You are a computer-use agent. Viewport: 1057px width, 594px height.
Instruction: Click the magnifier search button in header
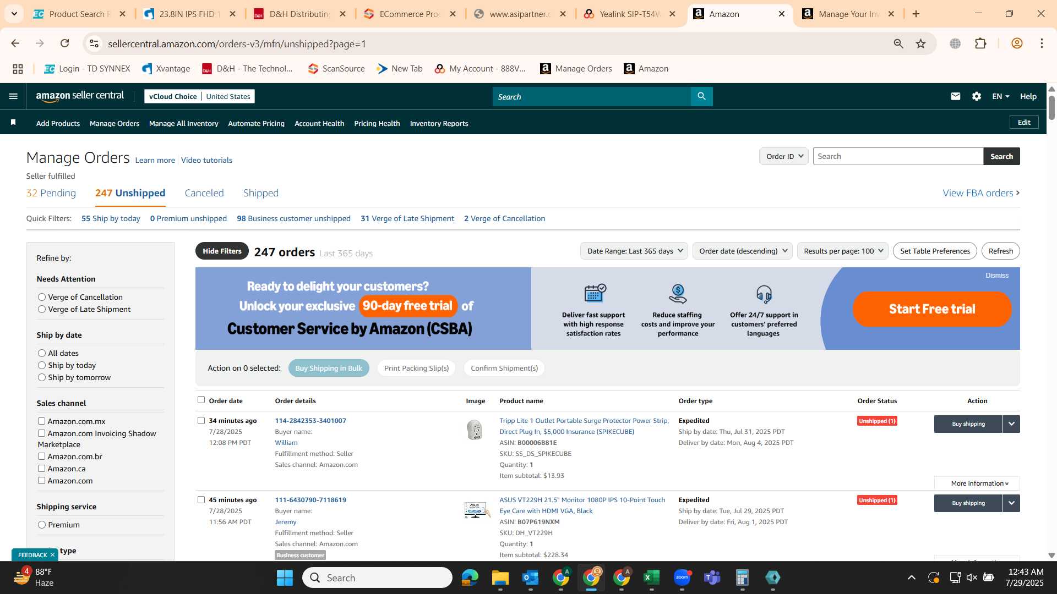tap(701, 96)
